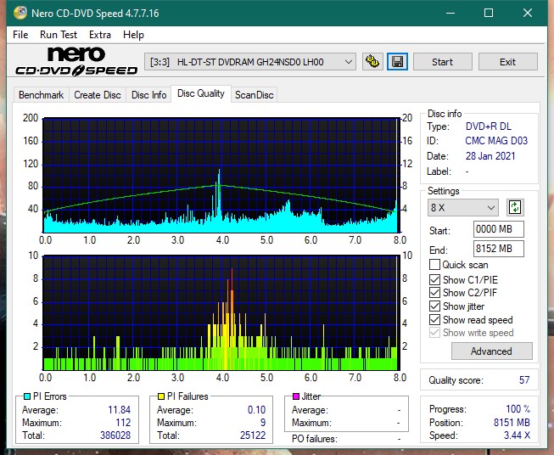Viewport: 554px width, 455px height.
Task: Click PI Failures total 25122
Action: pos(253,435)
